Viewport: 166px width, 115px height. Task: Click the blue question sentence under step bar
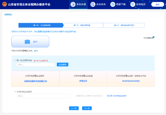coord(44,31)
